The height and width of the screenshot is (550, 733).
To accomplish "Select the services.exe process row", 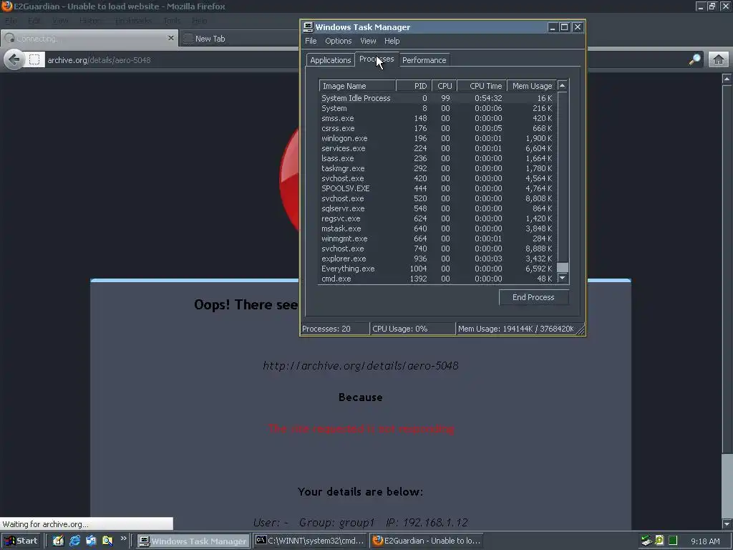I will click(x=437, y=148).
